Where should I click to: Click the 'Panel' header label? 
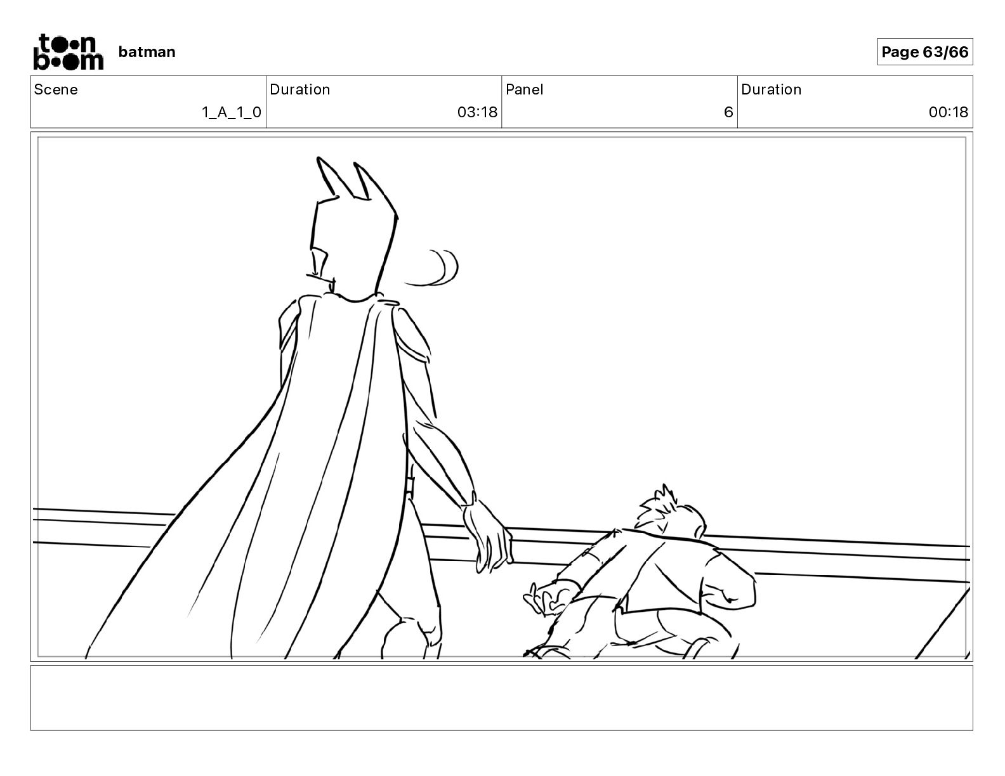(524, 89)
